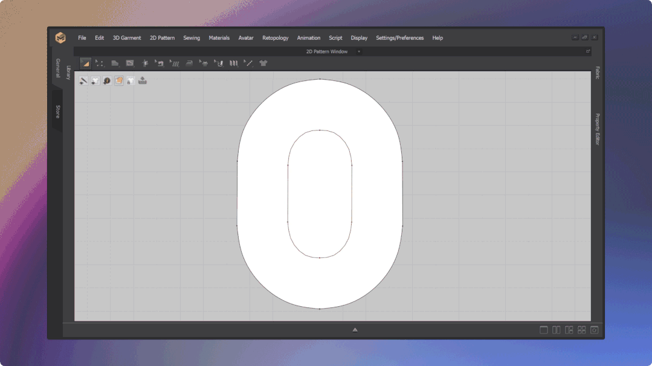Click the white oval pattern piece
Image resolution: width=652 pixels, height=366 pixels.
pos(261,193)
